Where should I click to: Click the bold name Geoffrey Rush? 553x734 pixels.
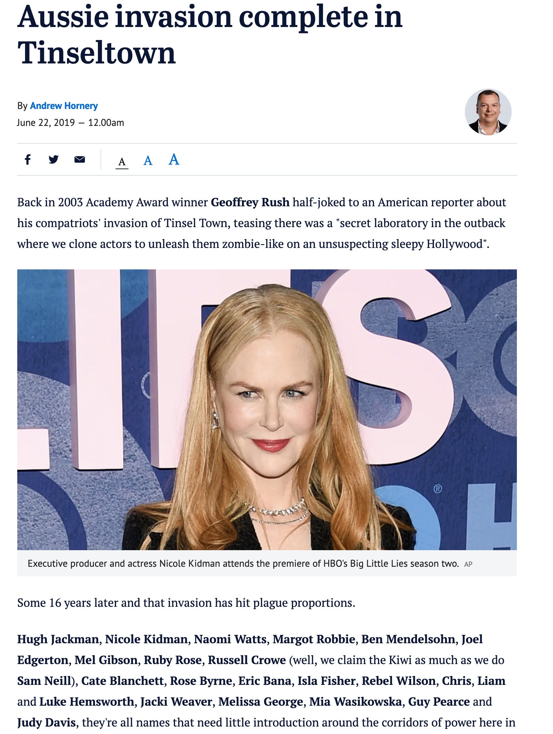[x=250, y=202]
